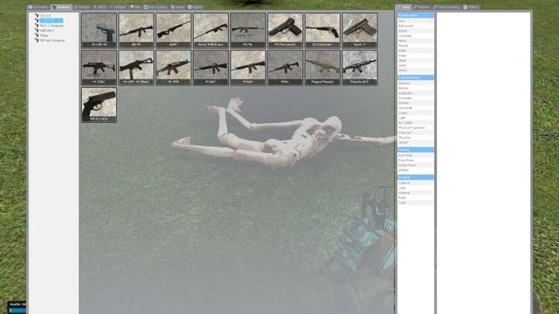The image size is (559, 314).
Task: Choose the Elastic constraint tool
Action: click(x=416, y=31)
